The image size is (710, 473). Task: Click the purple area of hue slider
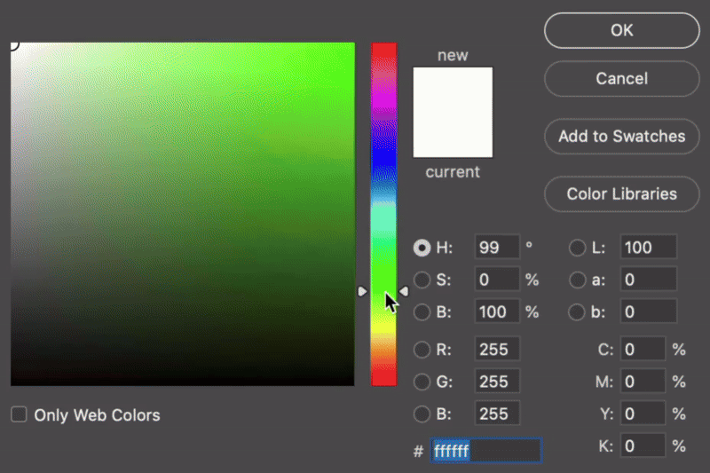coord(383,106)
